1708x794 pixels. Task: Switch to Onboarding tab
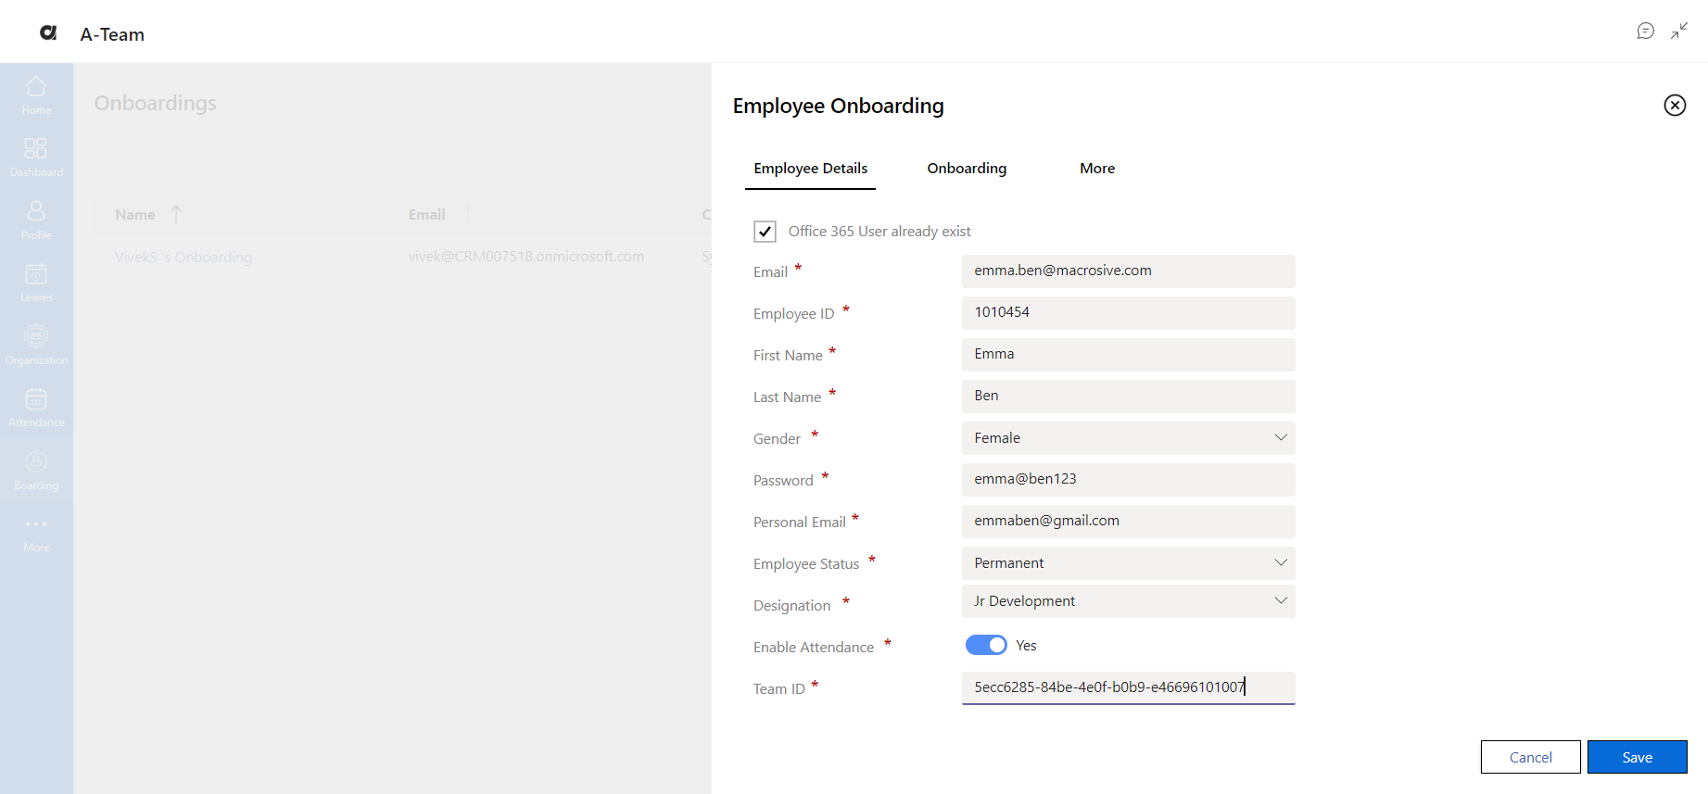967,169
